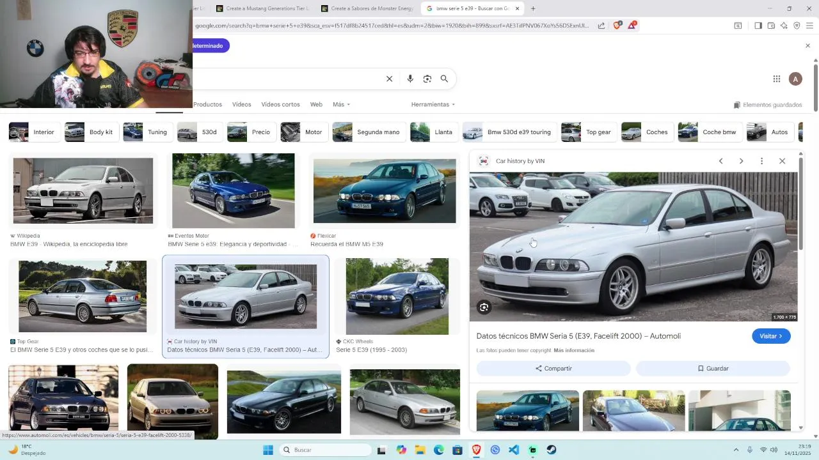The image size is (819, 460).
Task: Open the CKC Wheels Serie 5 E39 image
Action: [x=397, y=296]
